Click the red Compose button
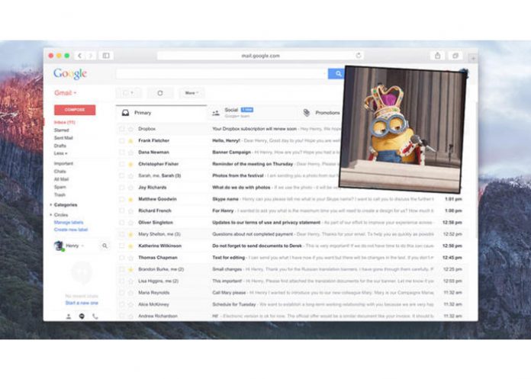The width and height of the screenshot is (531, 379). pyautogui.click(x=75, y=110)
